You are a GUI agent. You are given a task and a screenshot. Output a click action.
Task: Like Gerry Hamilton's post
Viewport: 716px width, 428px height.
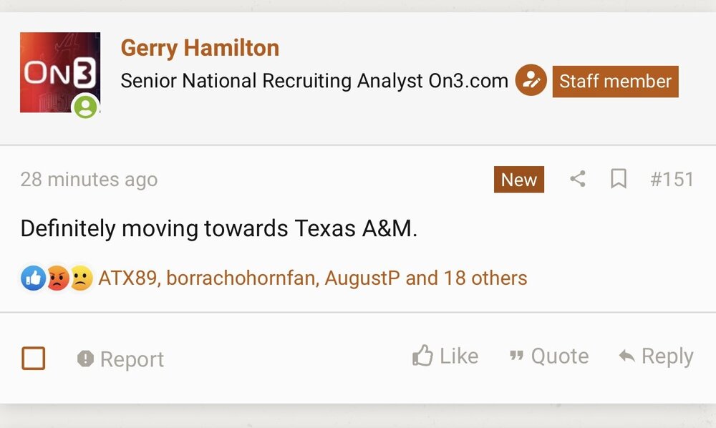tap(445, 356)
